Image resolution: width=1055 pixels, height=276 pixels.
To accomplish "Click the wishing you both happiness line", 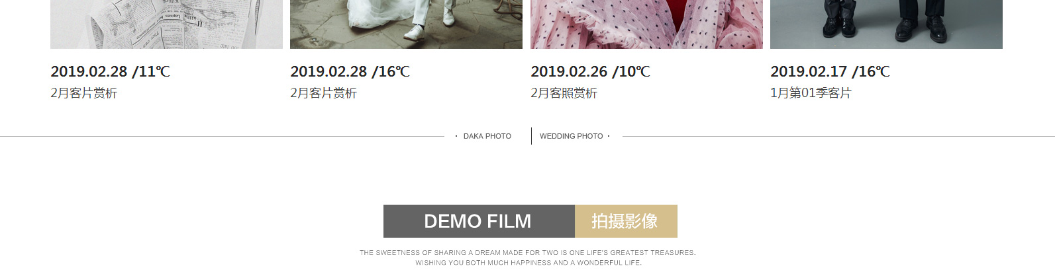I will click(528, 263).
